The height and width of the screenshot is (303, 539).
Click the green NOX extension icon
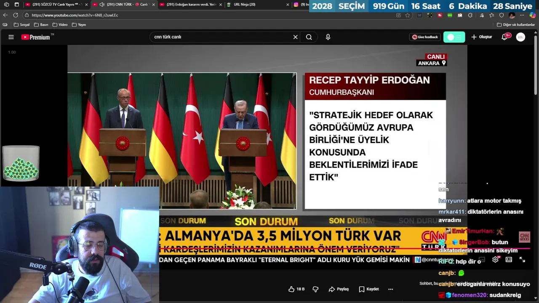(450, 15)
